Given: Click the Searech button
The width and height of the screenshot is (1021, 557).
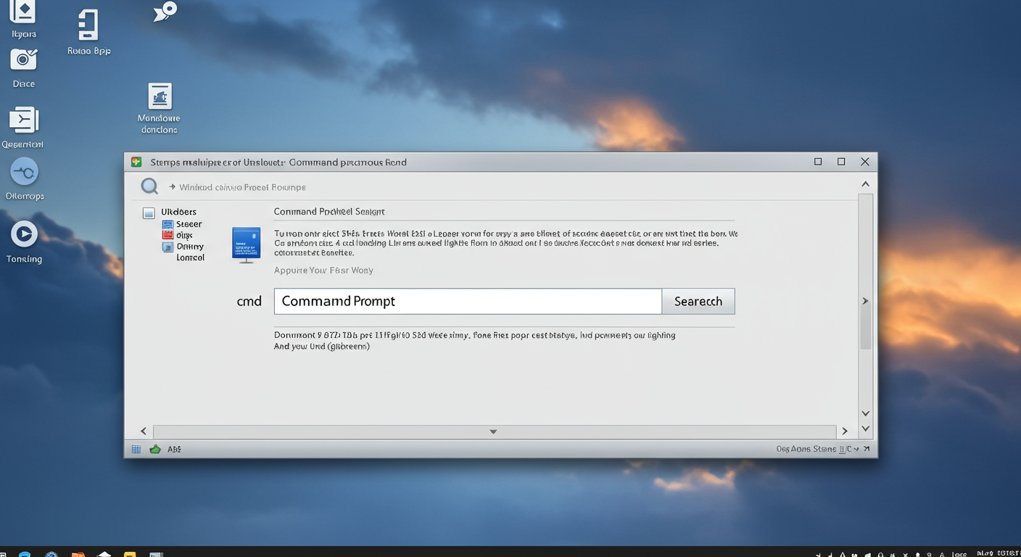Looking at the screenshot, I should click(x=698, y=302).
